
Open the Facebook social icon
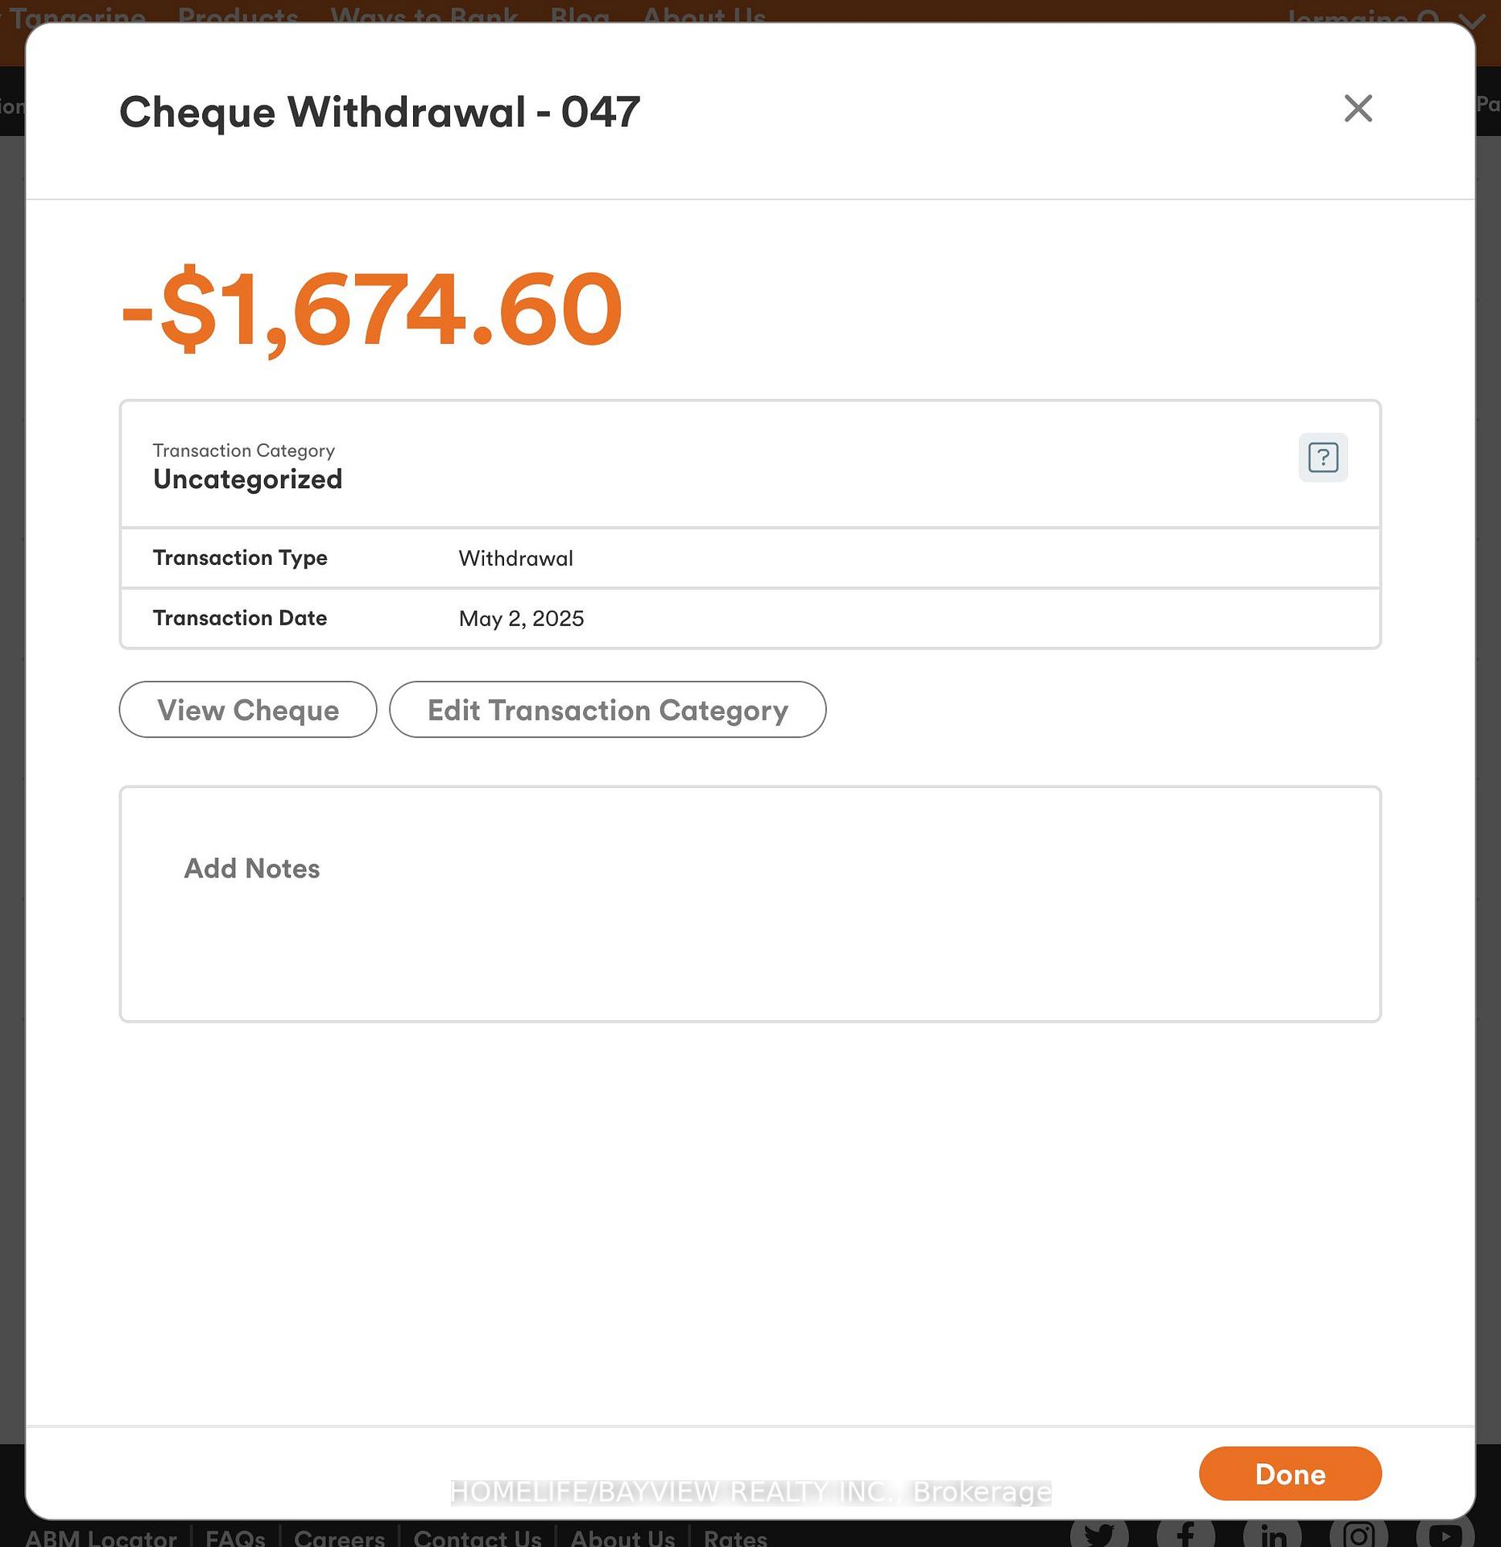point(1185,1533)
